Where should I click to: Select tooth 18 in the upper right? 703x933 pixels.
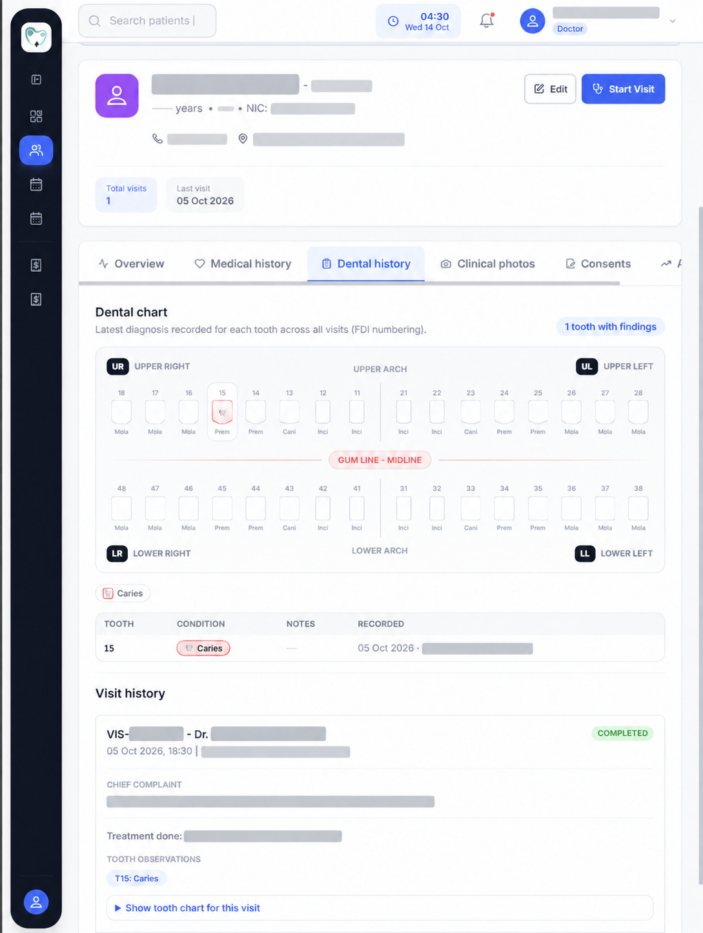[x=121, y=412]
